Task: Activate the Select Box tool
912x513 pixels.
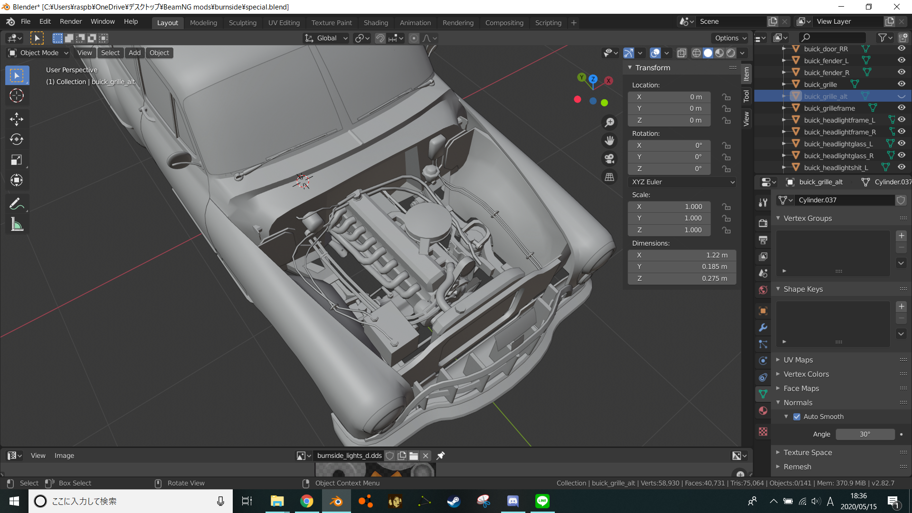Action: [17, 76]
